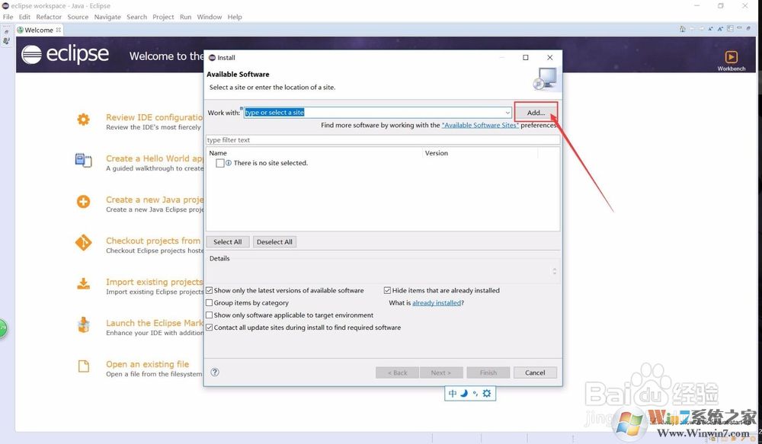The width and height of the screenshot is (762, 444).
Task: Open the already installed link
Action: coord(437,302)
